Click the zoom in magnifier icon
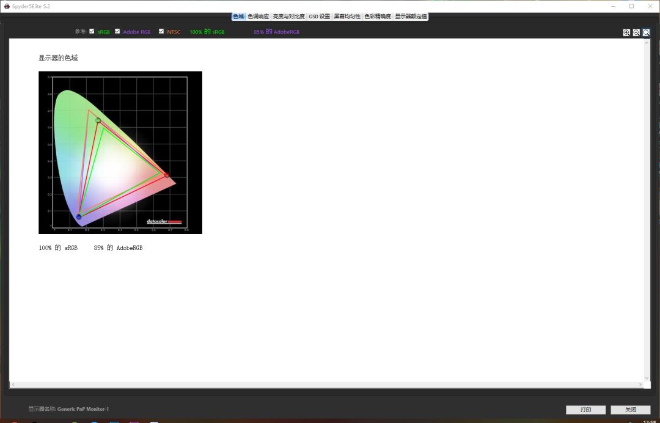Viewport: 660px width, 423px height. tap(626, 32)
